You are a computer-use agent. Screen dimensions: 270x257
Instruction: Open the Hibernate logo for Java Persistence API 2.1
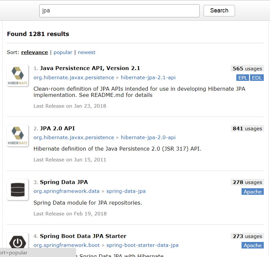pyautogui.click(x=18, y=75)
